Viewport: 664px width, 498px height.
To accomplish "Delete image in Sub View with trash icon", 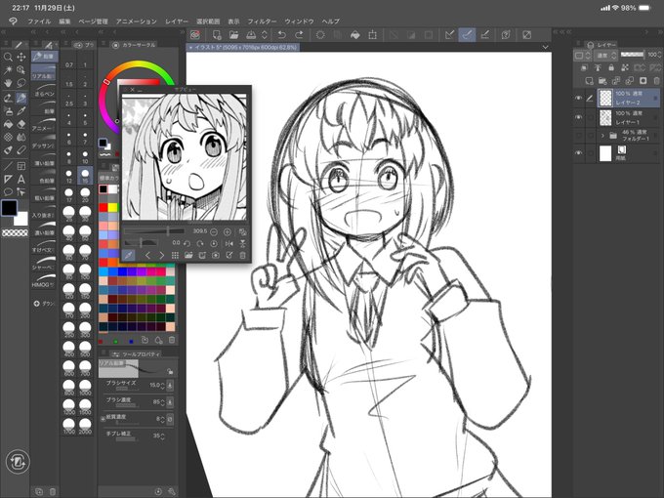I will (242, 255).
